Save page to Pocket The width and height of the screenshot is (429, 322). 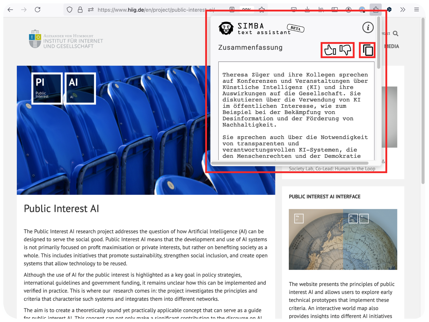click(x=294, y=10)
